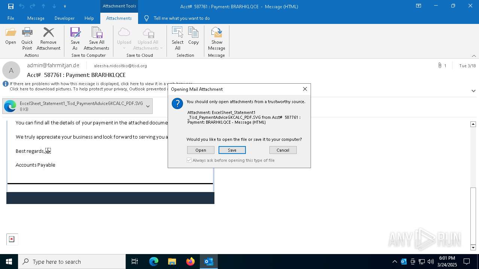Click the Open attachment ribbon icon

pyautogui.click(x=10, y=36)
